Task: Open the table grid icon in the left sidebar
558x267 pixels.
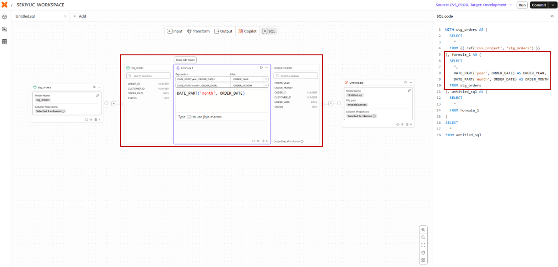Action: point(5,42)
